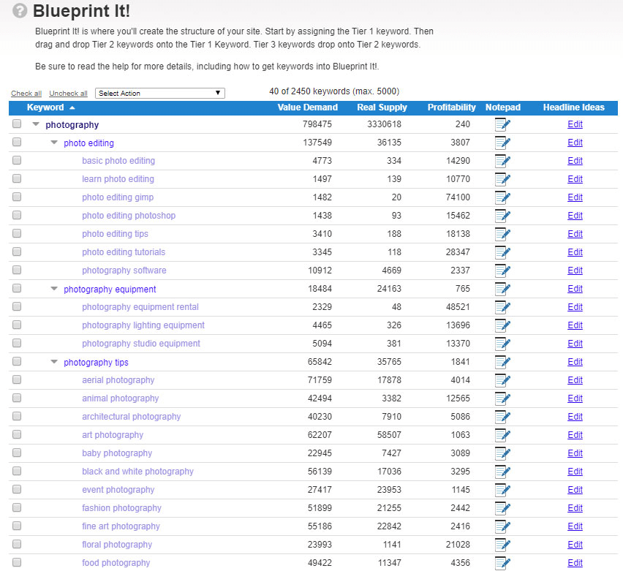
Task: Open notepad for photography software row
Action: click(502, 271)
